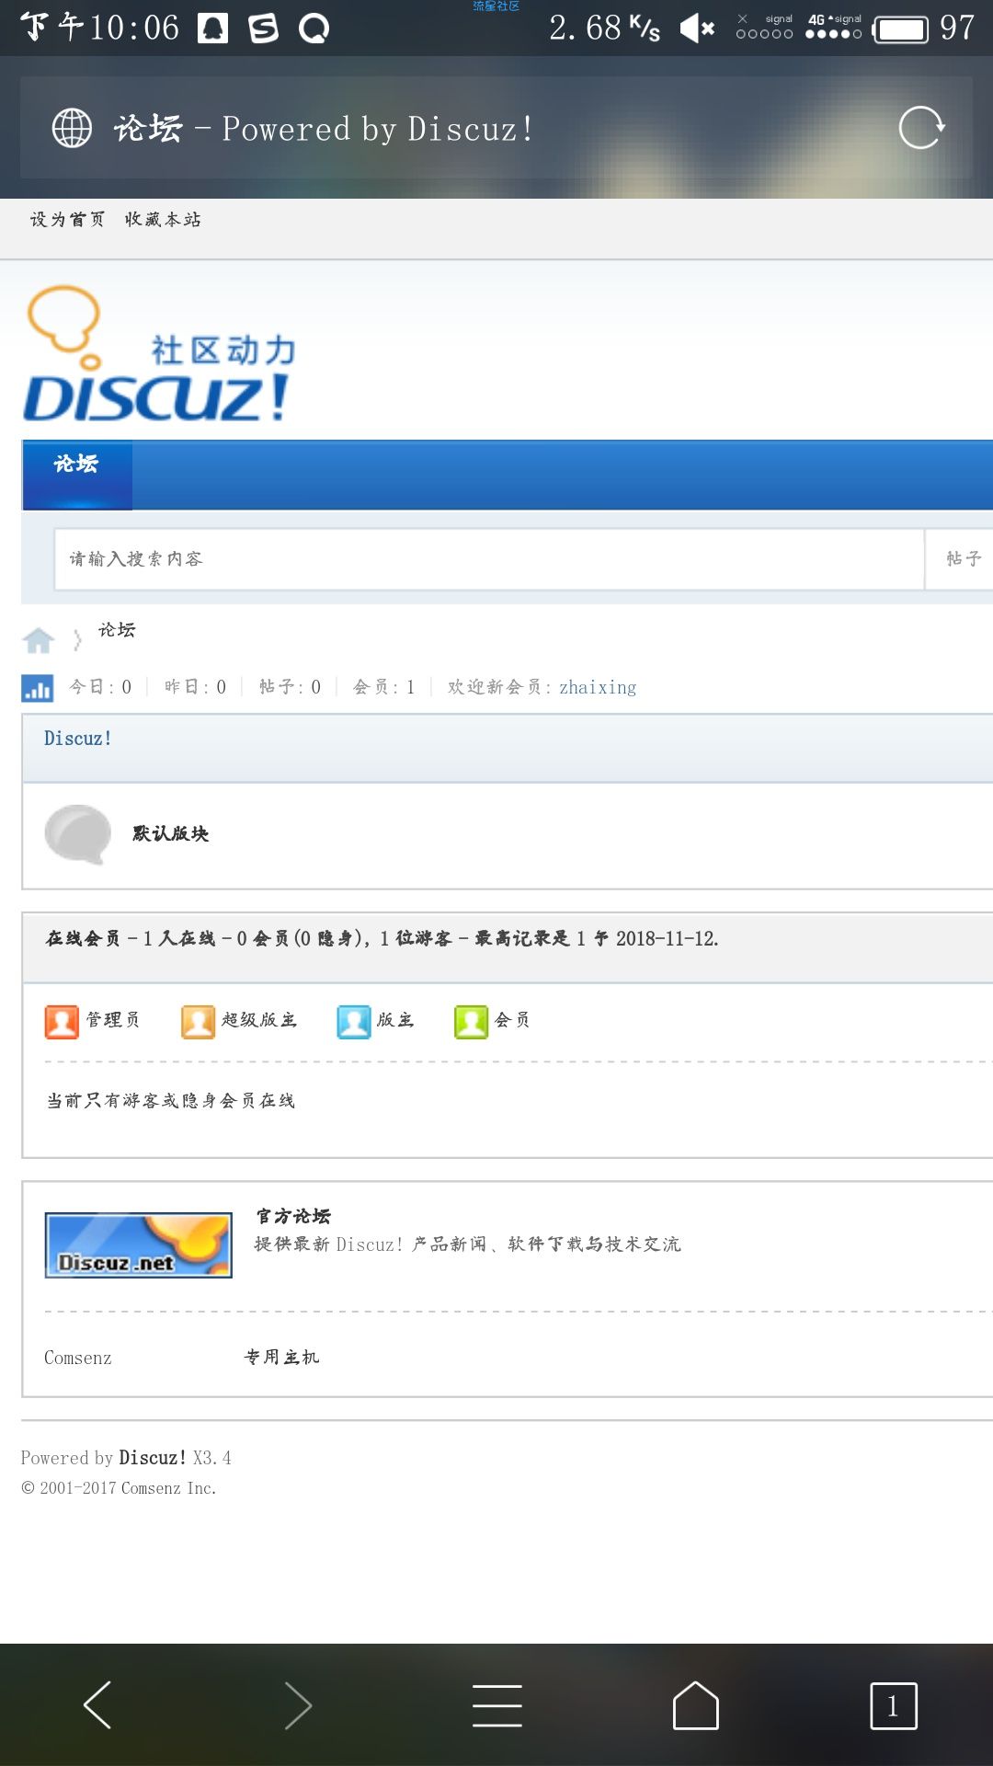993x1766 pixels.
Task: Open the Discuz! category header link
Action: (78, 739)
